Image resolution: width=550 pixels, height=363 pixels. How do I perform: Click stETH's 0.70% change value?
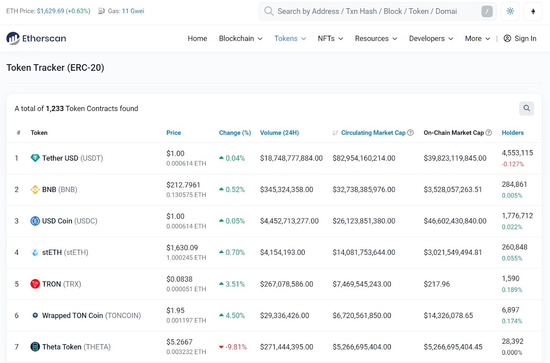tap(232, 252)
